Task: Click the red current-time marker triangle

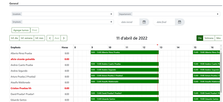Action: click(157, 45)
